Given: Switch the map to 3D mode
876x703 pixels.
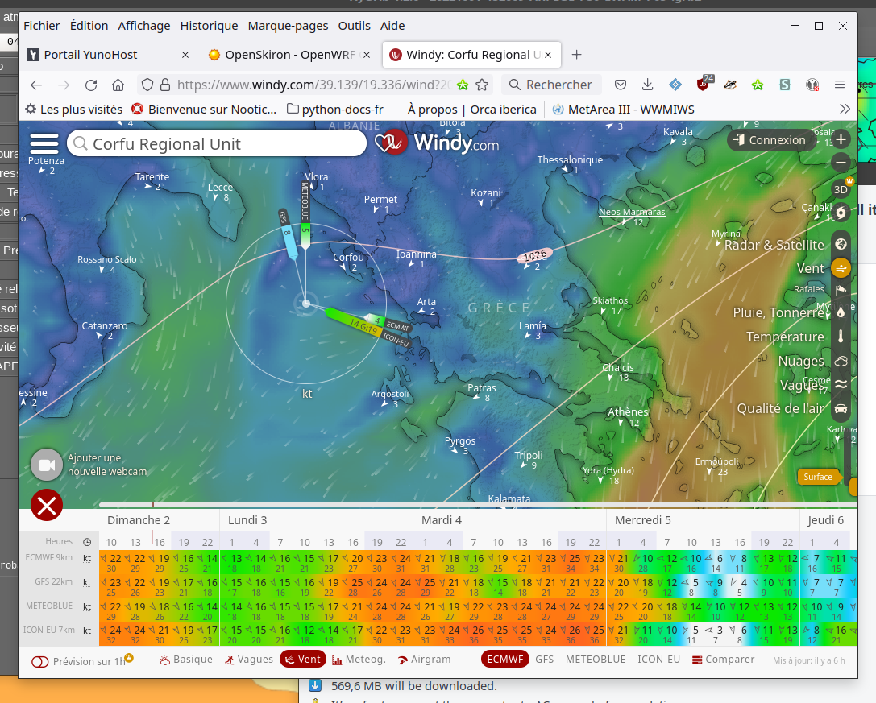Looking at the screenshot, I should point(841,188).
